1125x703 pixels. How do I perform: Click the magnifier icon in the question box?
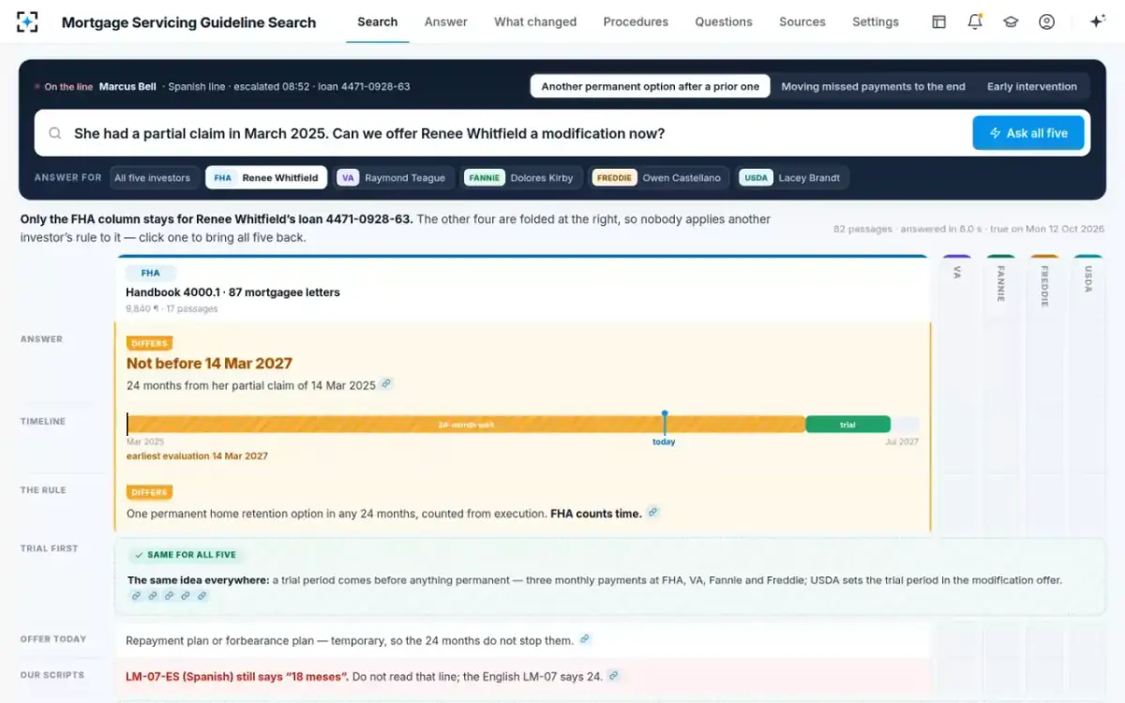pos(55,133)
